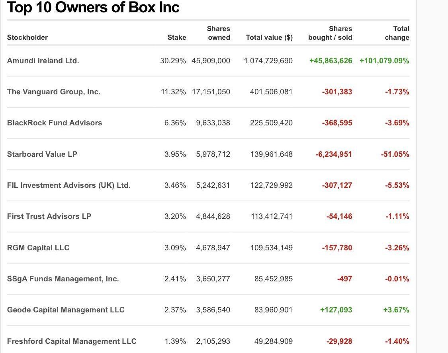Select the 109,534,149 total value cell
The image size is (448, 353).
point(272,248)
